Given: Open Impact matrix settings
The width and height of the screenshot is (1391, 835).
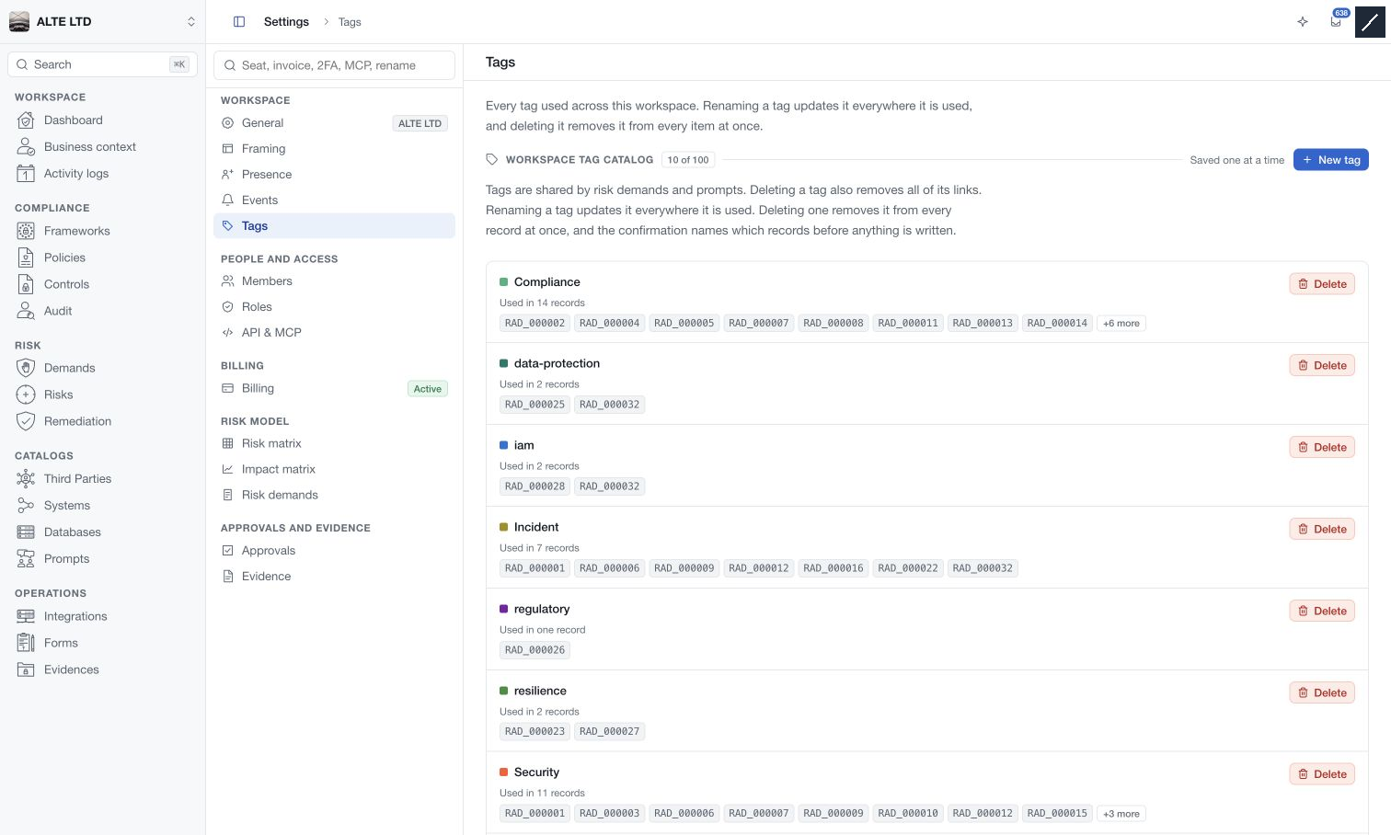Looking at the screenshot, I should pos(334,470).
